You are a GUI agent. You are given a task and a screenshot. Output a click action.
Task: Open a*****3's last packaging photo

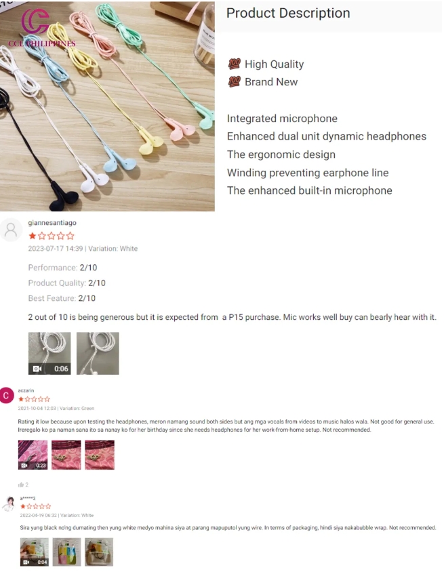coord(99,552)
